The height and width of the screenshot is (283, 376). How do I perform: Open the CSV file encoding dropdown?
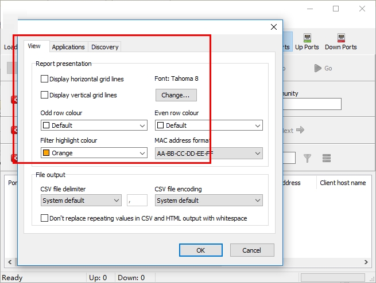(x=208, y=201)
